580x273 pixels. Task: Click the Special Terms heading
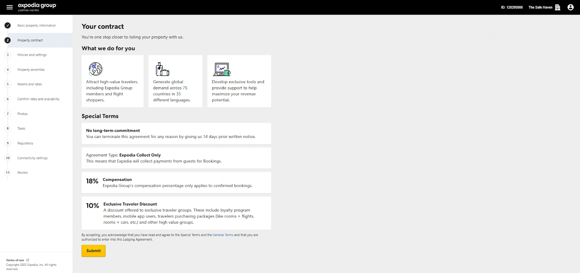click(100, 116)
